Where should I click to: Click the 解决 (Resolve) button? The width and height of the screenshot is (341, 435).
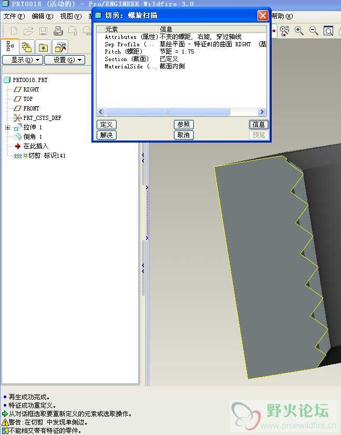[x=107, y=135]
